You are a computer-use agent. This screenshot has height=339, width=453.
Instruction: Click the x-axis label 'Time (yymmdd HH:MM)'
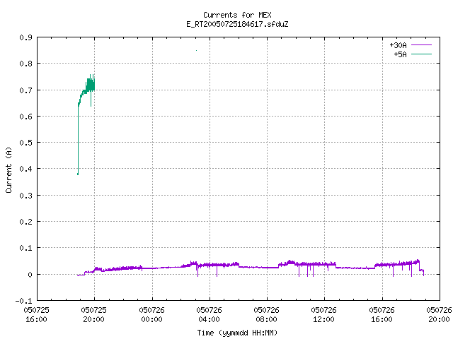click(x=237, y=333)
